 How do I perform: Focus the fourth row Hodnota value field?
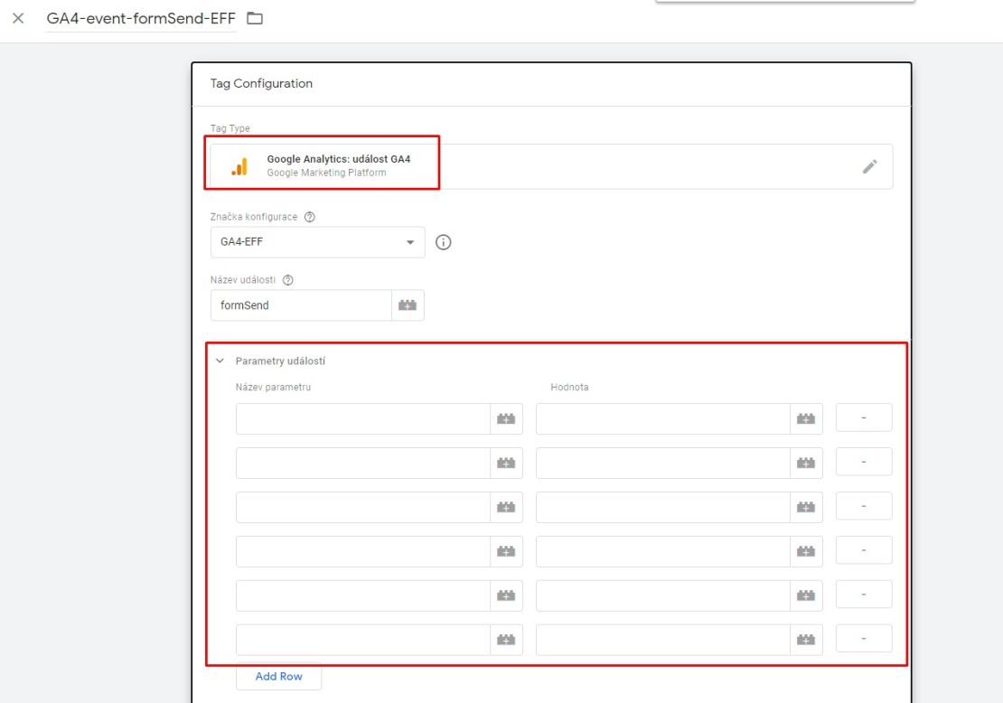(662, 551)
